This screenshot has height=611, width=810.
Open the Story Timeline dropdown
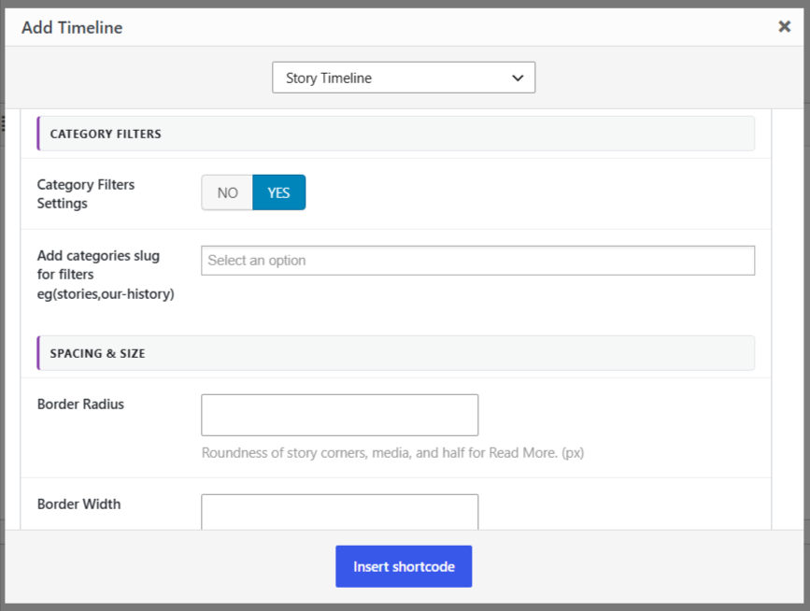coord(404,78)
